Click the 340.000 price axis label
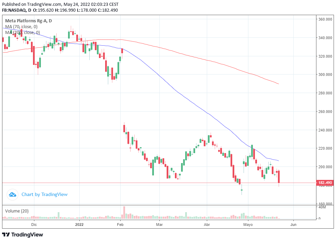This screenshot has width=336, height=241. click(325, 38)
